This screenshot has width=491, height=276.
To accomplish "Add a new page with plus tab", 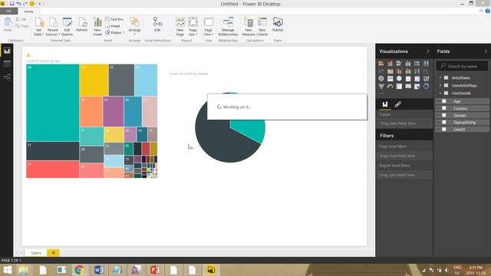I will pos(53,253).
